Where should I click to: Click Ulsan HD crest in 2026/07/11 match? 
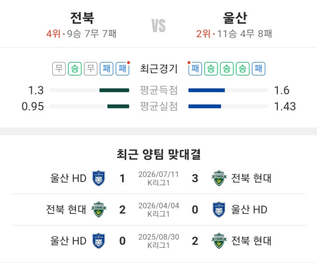click(x=99, y=178)
